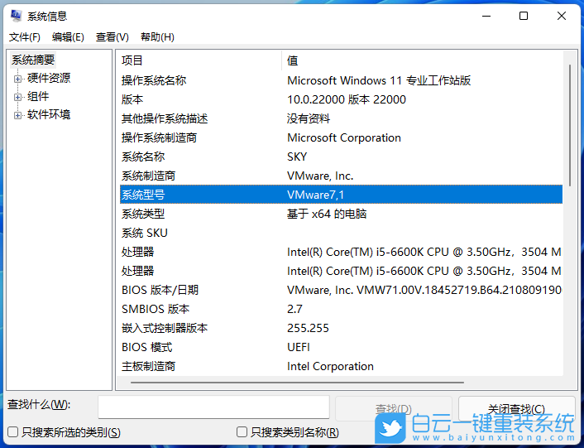The image size is (584, 448).
Task: Expand the 硬件资源 tree node
Action: click(17, 79)
